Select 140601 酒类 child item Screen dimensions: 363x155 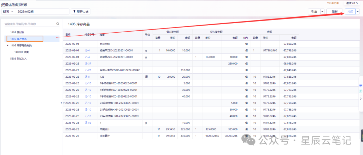tap(21, 52)
